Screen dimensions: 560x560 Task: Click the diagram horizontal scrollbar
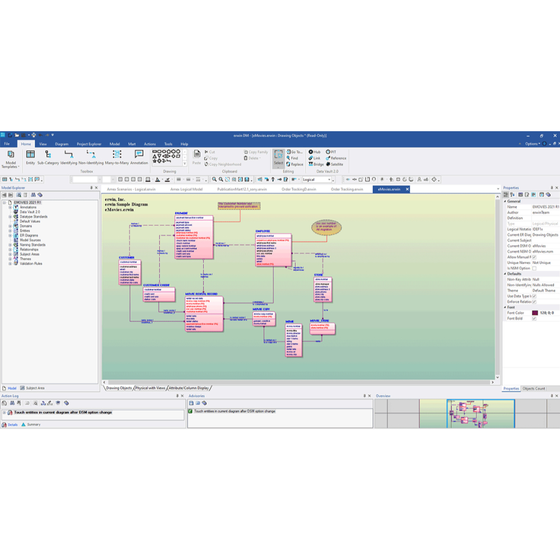[298, 382]
